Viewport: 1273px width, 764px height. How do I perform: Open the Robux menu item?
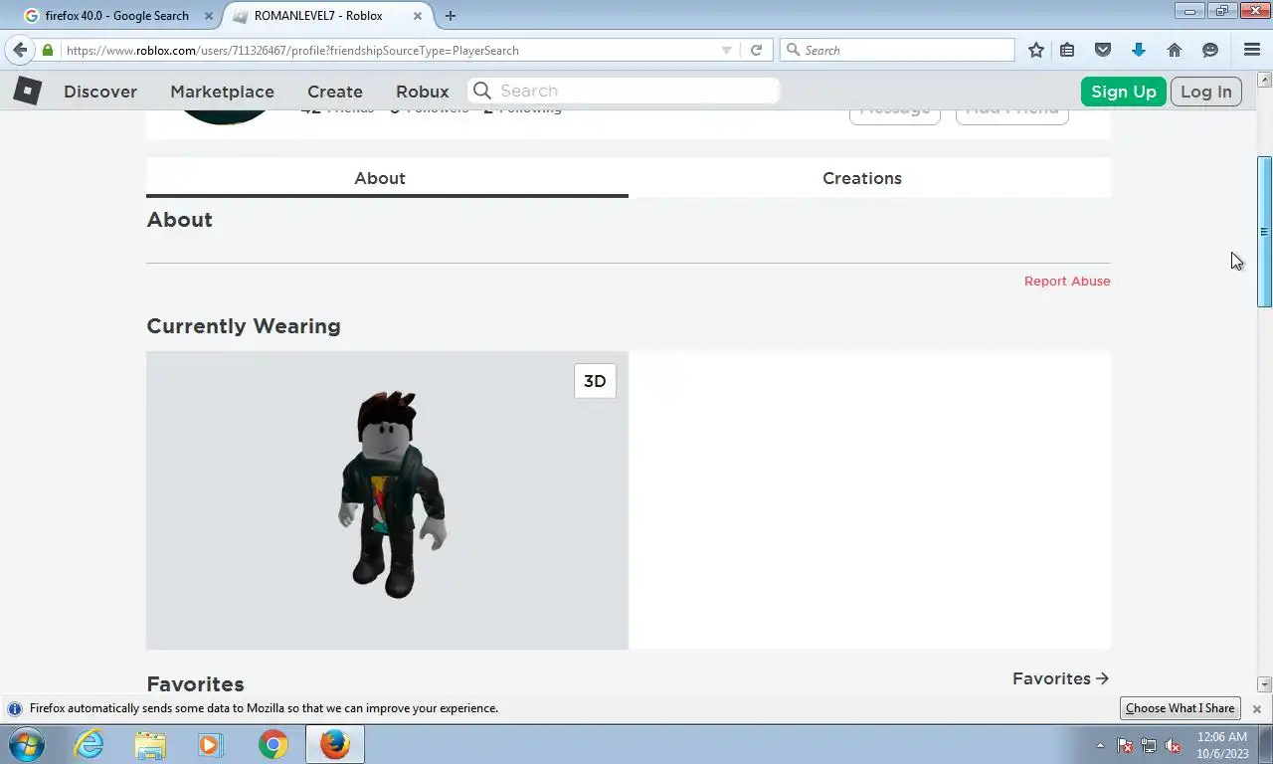point(423,92)
